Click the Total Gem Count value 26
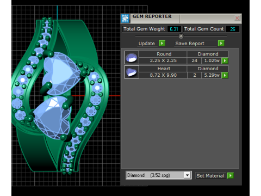 tap(233, 29)
